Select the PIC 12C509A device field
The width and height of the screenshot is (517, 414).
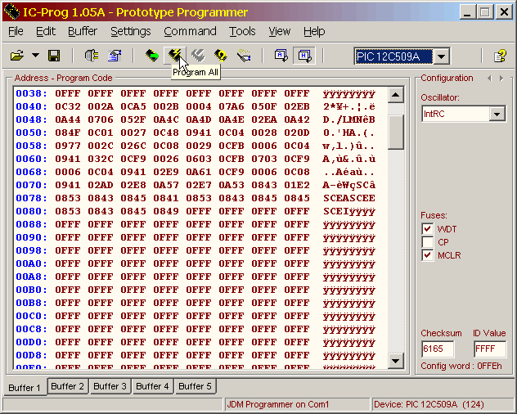point(393,56)
